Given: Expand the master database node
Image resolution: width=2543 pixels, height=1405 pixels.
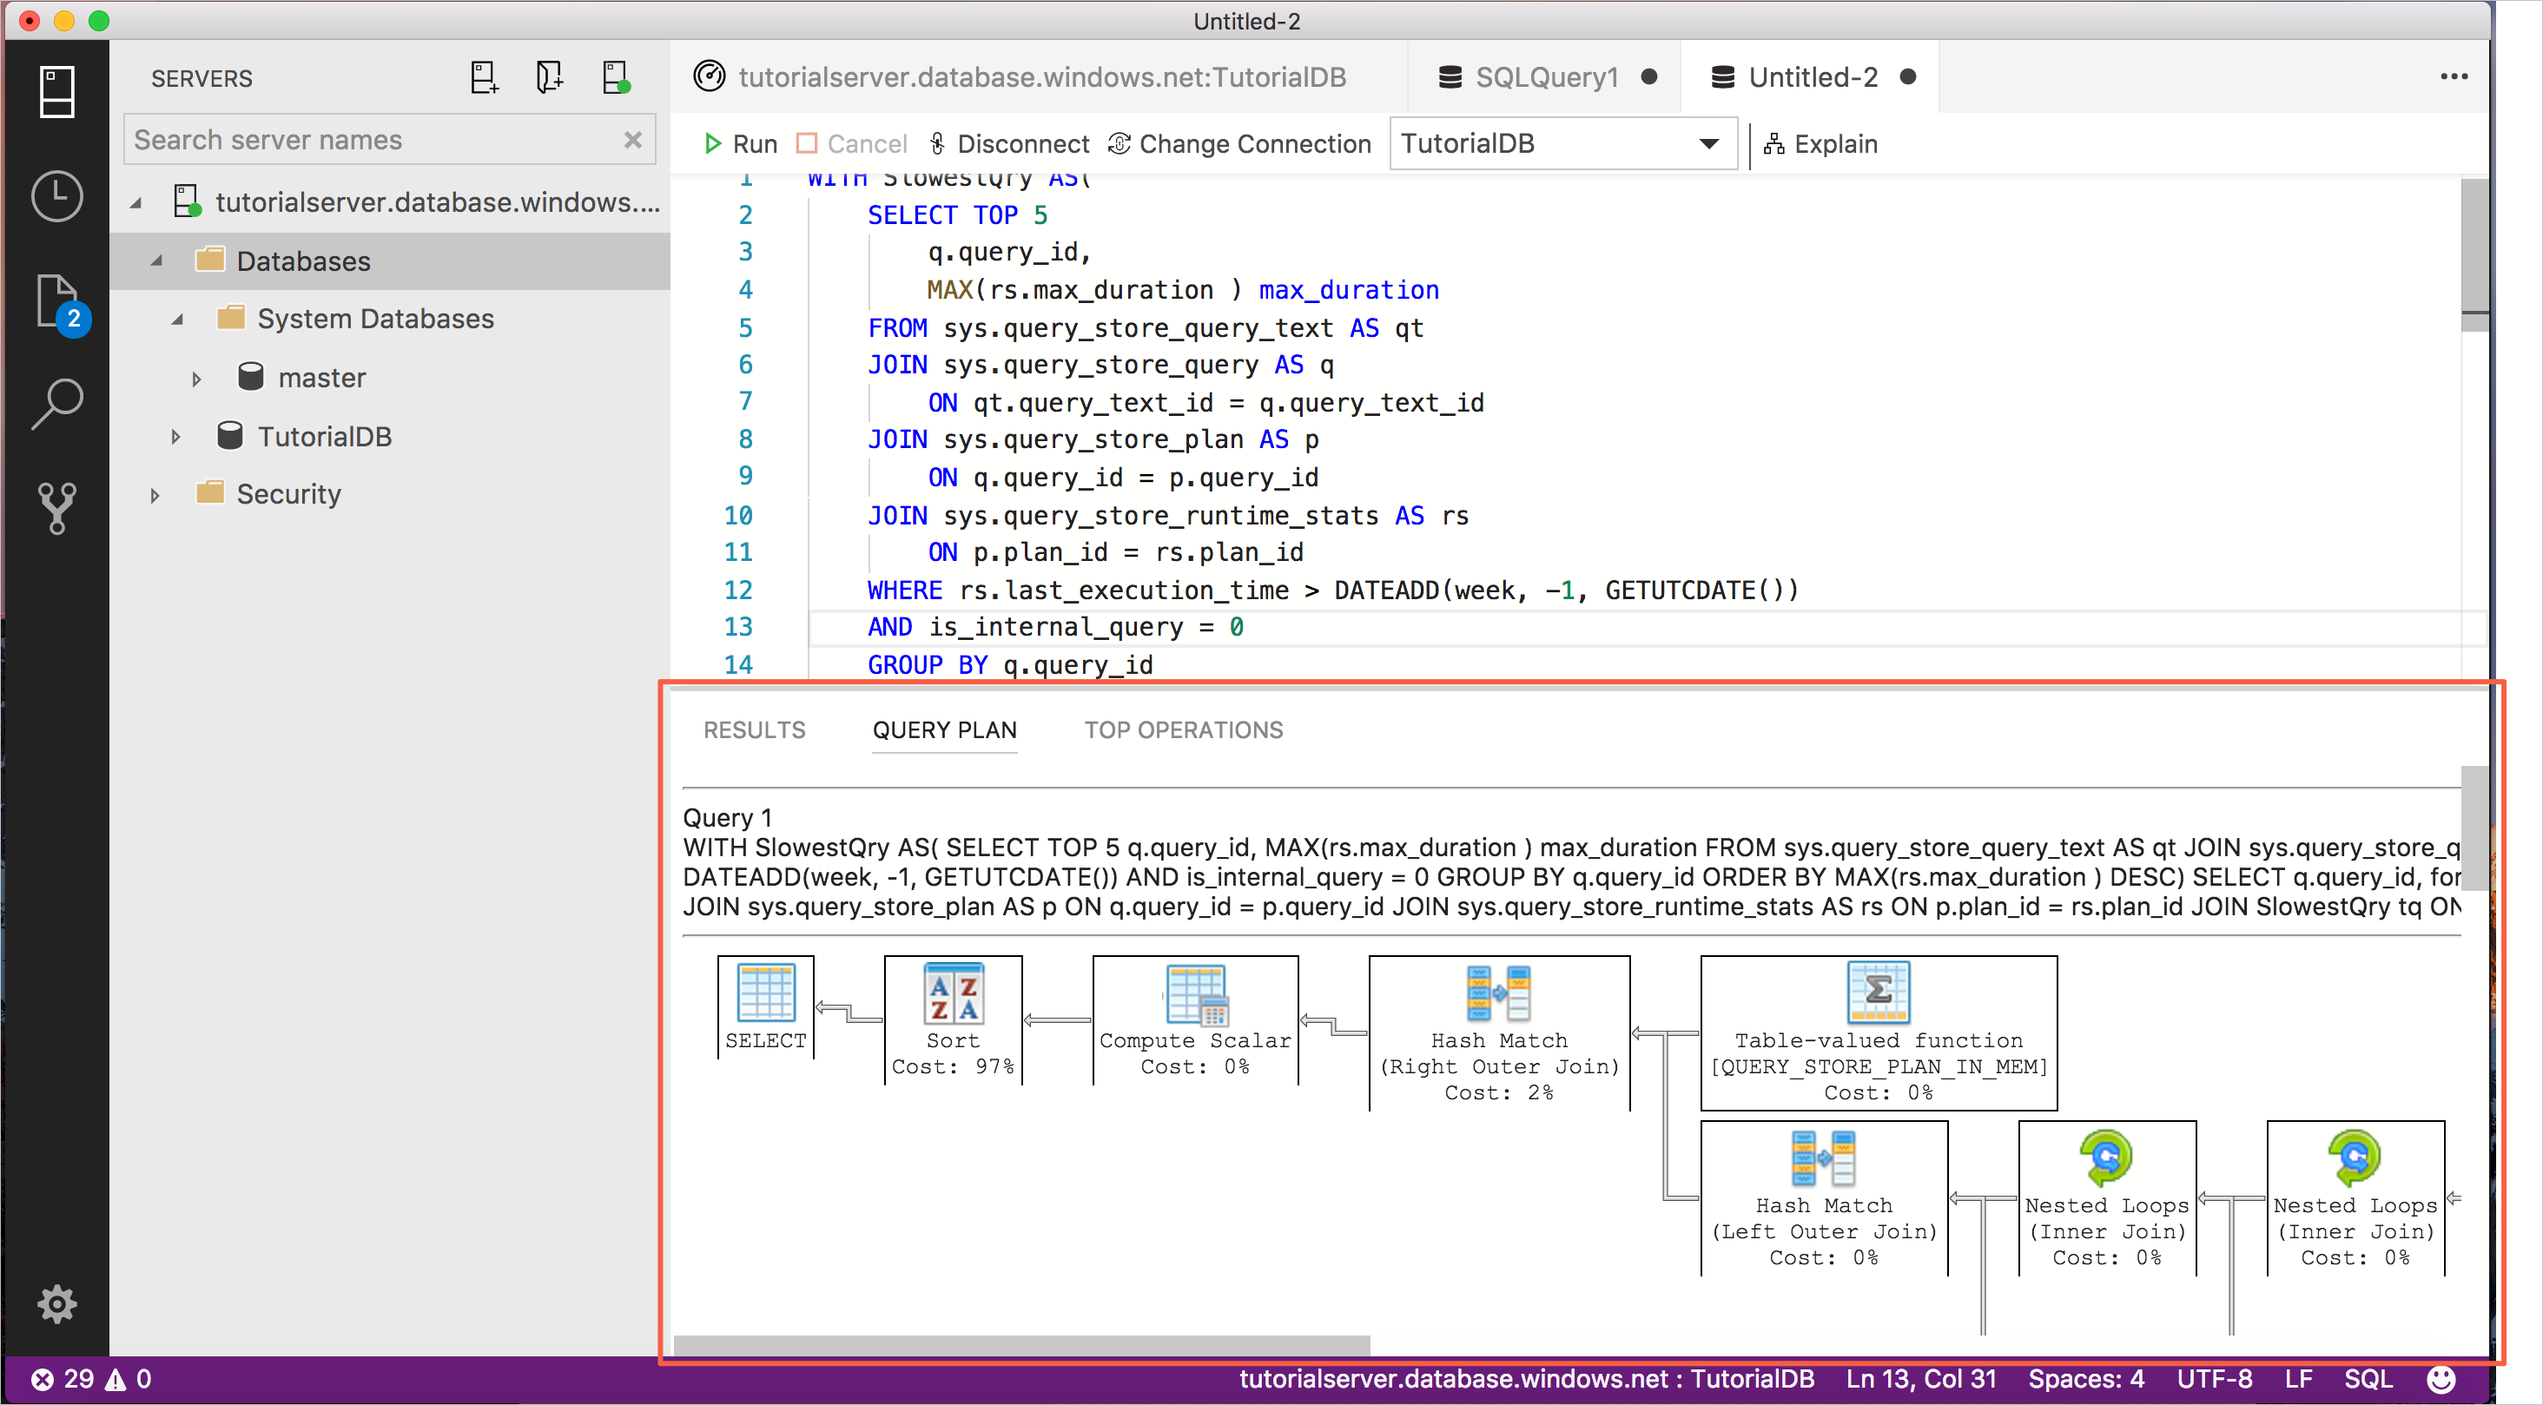Looking at the screenshot, I should (x=196, y=379).
